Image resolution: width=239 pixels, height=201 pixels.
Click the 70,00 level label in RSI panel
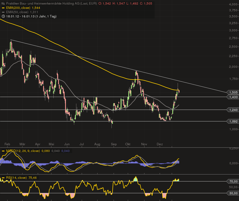click(233, 181)
